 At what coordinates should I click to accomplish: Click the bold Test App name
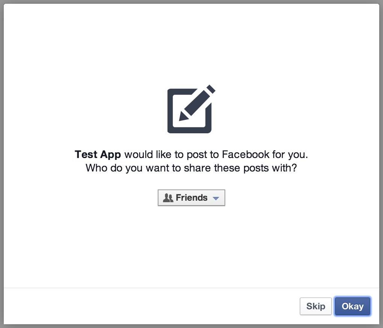coord(98,155)
